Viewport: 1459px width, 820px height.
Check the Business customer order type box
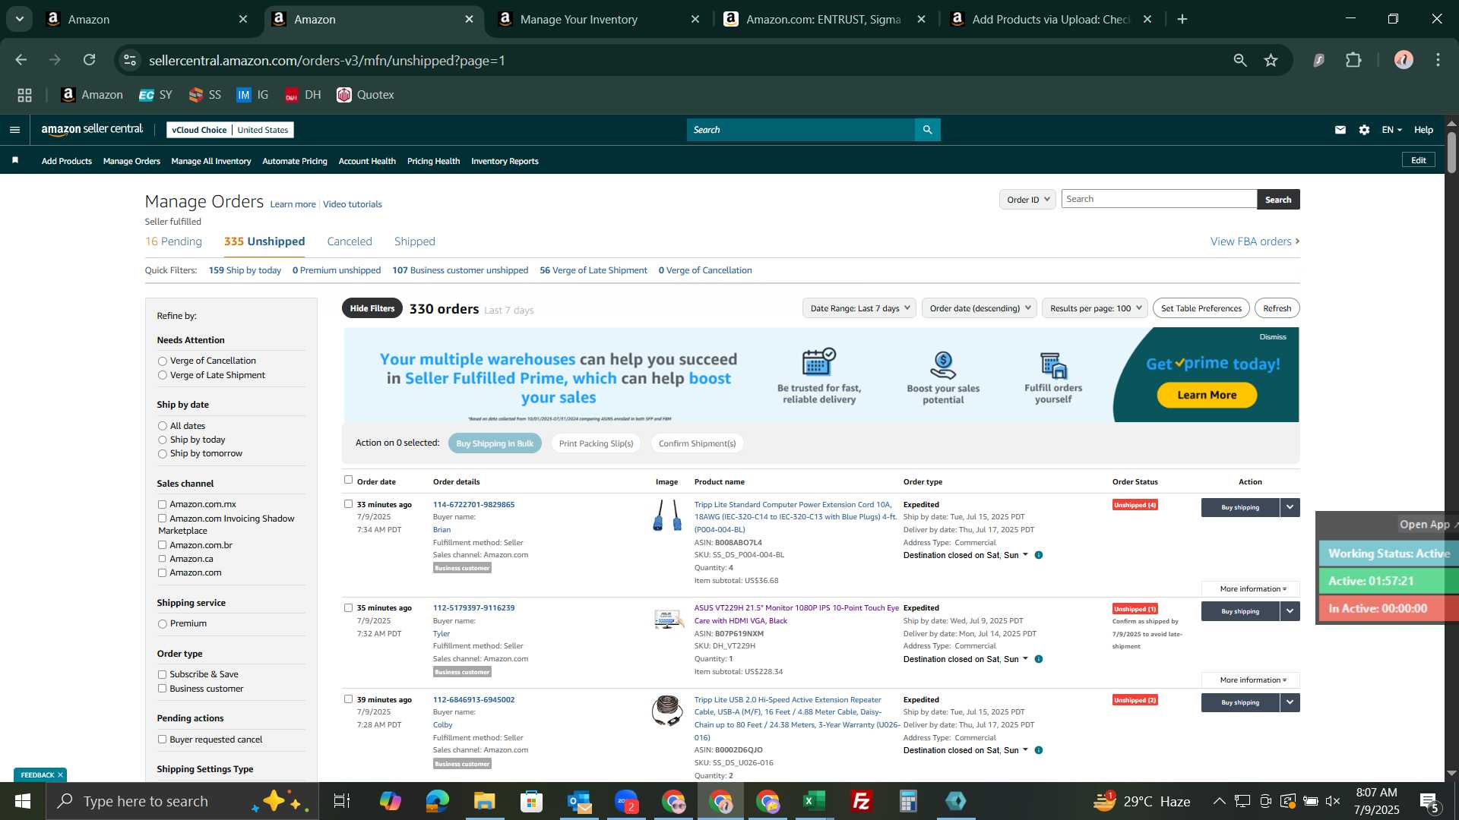point(162,689)
